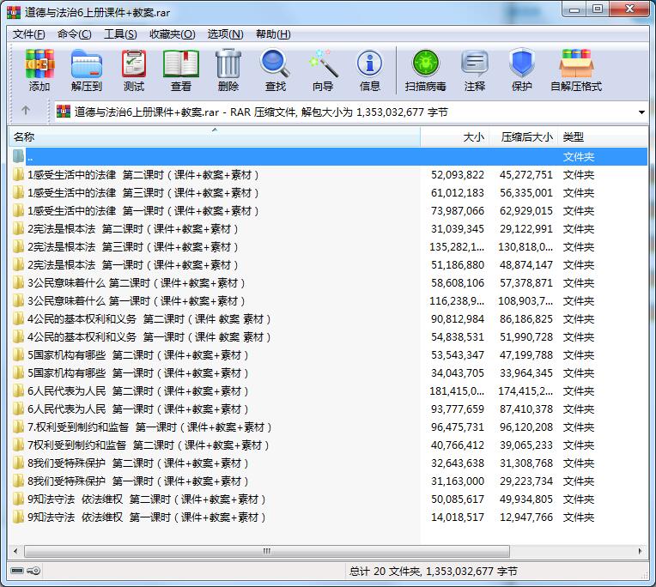
Task: Click the WinRAR icon in title bar
Action: coord(14,13)
